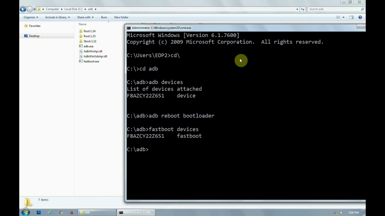The height and width of the screenshot is (216, 385).
Task: Go back with Explorer's Back arrow
Action: (23, 9)
